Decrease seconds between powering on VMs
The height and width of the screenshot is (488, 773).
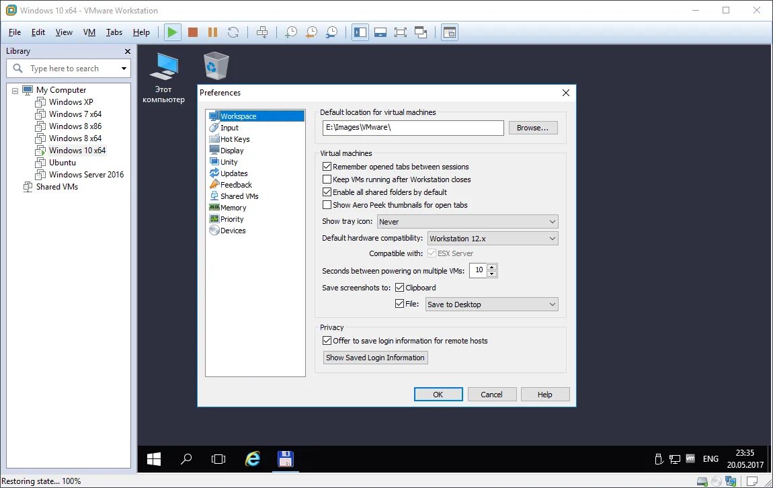[491, 274]
